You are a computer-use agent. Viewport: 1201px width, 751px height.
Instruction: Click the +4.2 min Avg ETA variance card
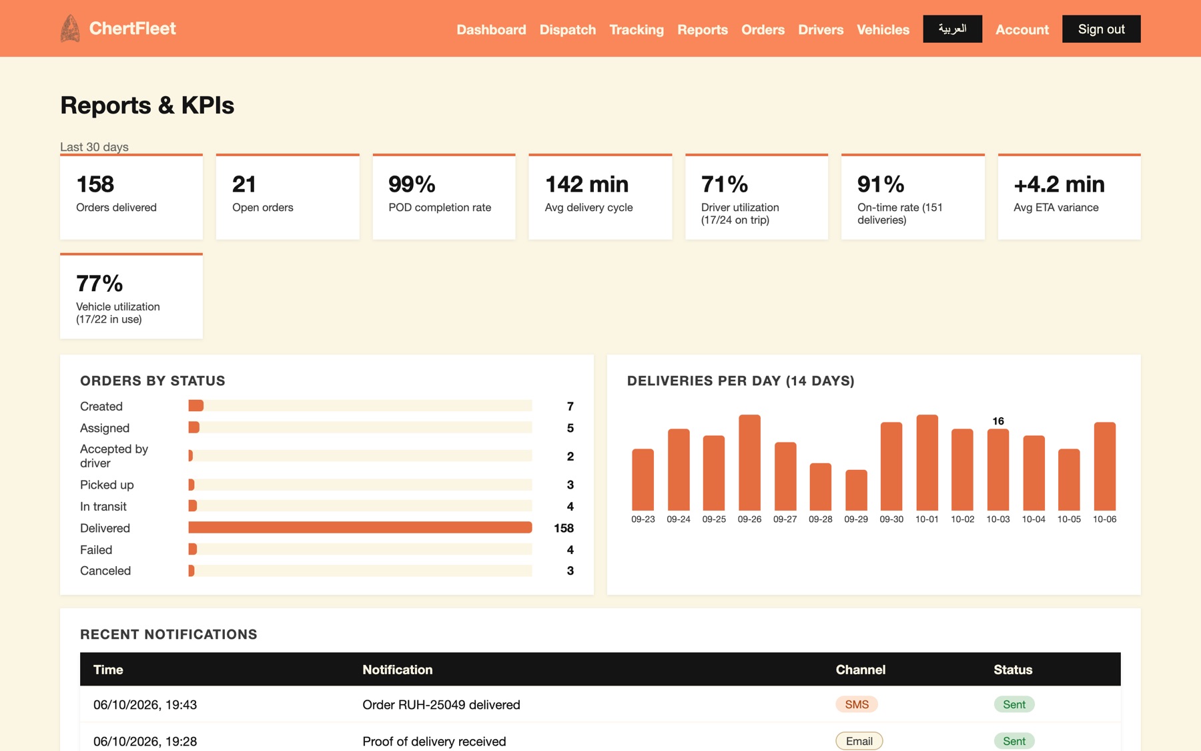pos(1069,197)
